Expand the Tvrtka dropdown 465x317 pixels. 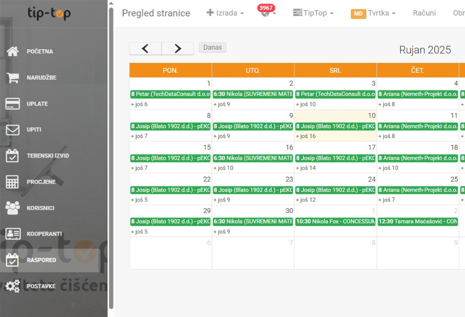point(373,13)
